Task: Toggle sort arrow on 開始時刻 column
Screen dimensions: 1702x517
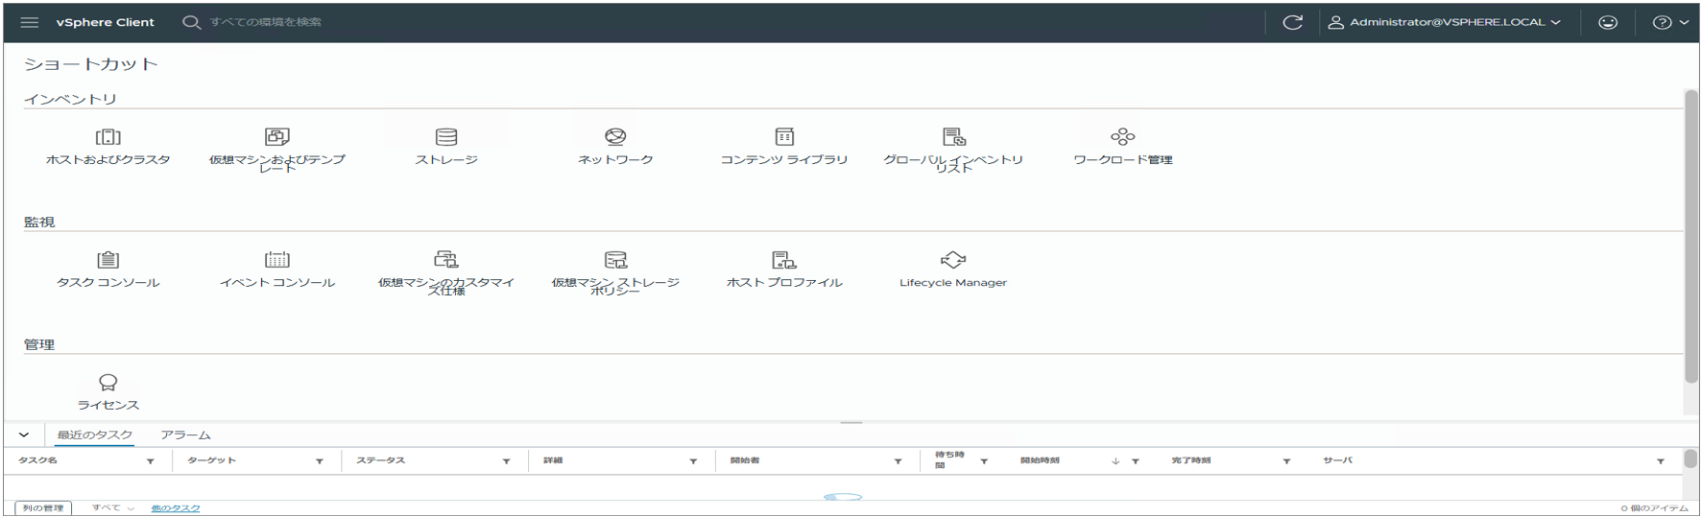Action: click(x=1115, y=461)
